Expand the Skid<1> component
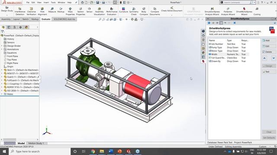This screenshot has width=277, height=155. tap(2, 70)
